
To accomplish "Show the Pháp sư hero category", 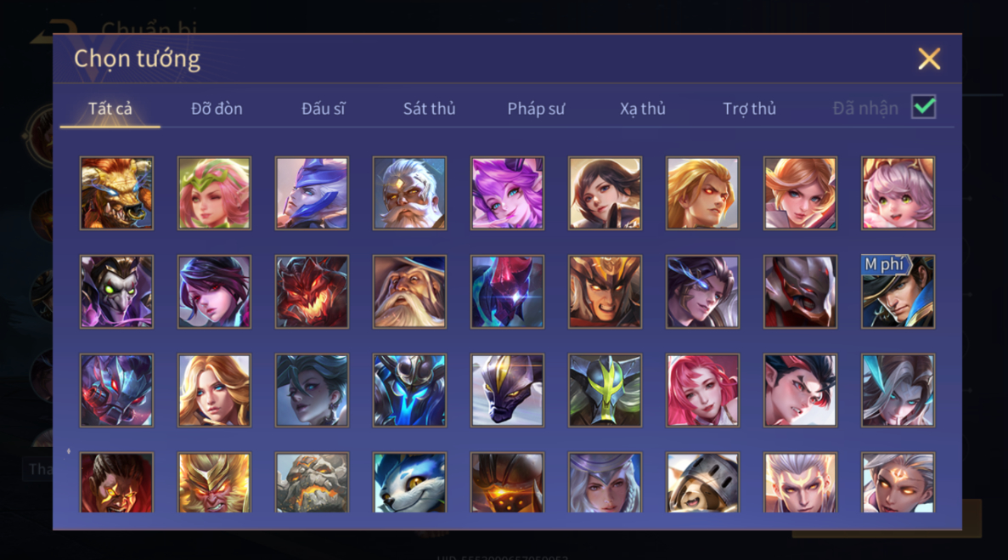I will (536, 109).
